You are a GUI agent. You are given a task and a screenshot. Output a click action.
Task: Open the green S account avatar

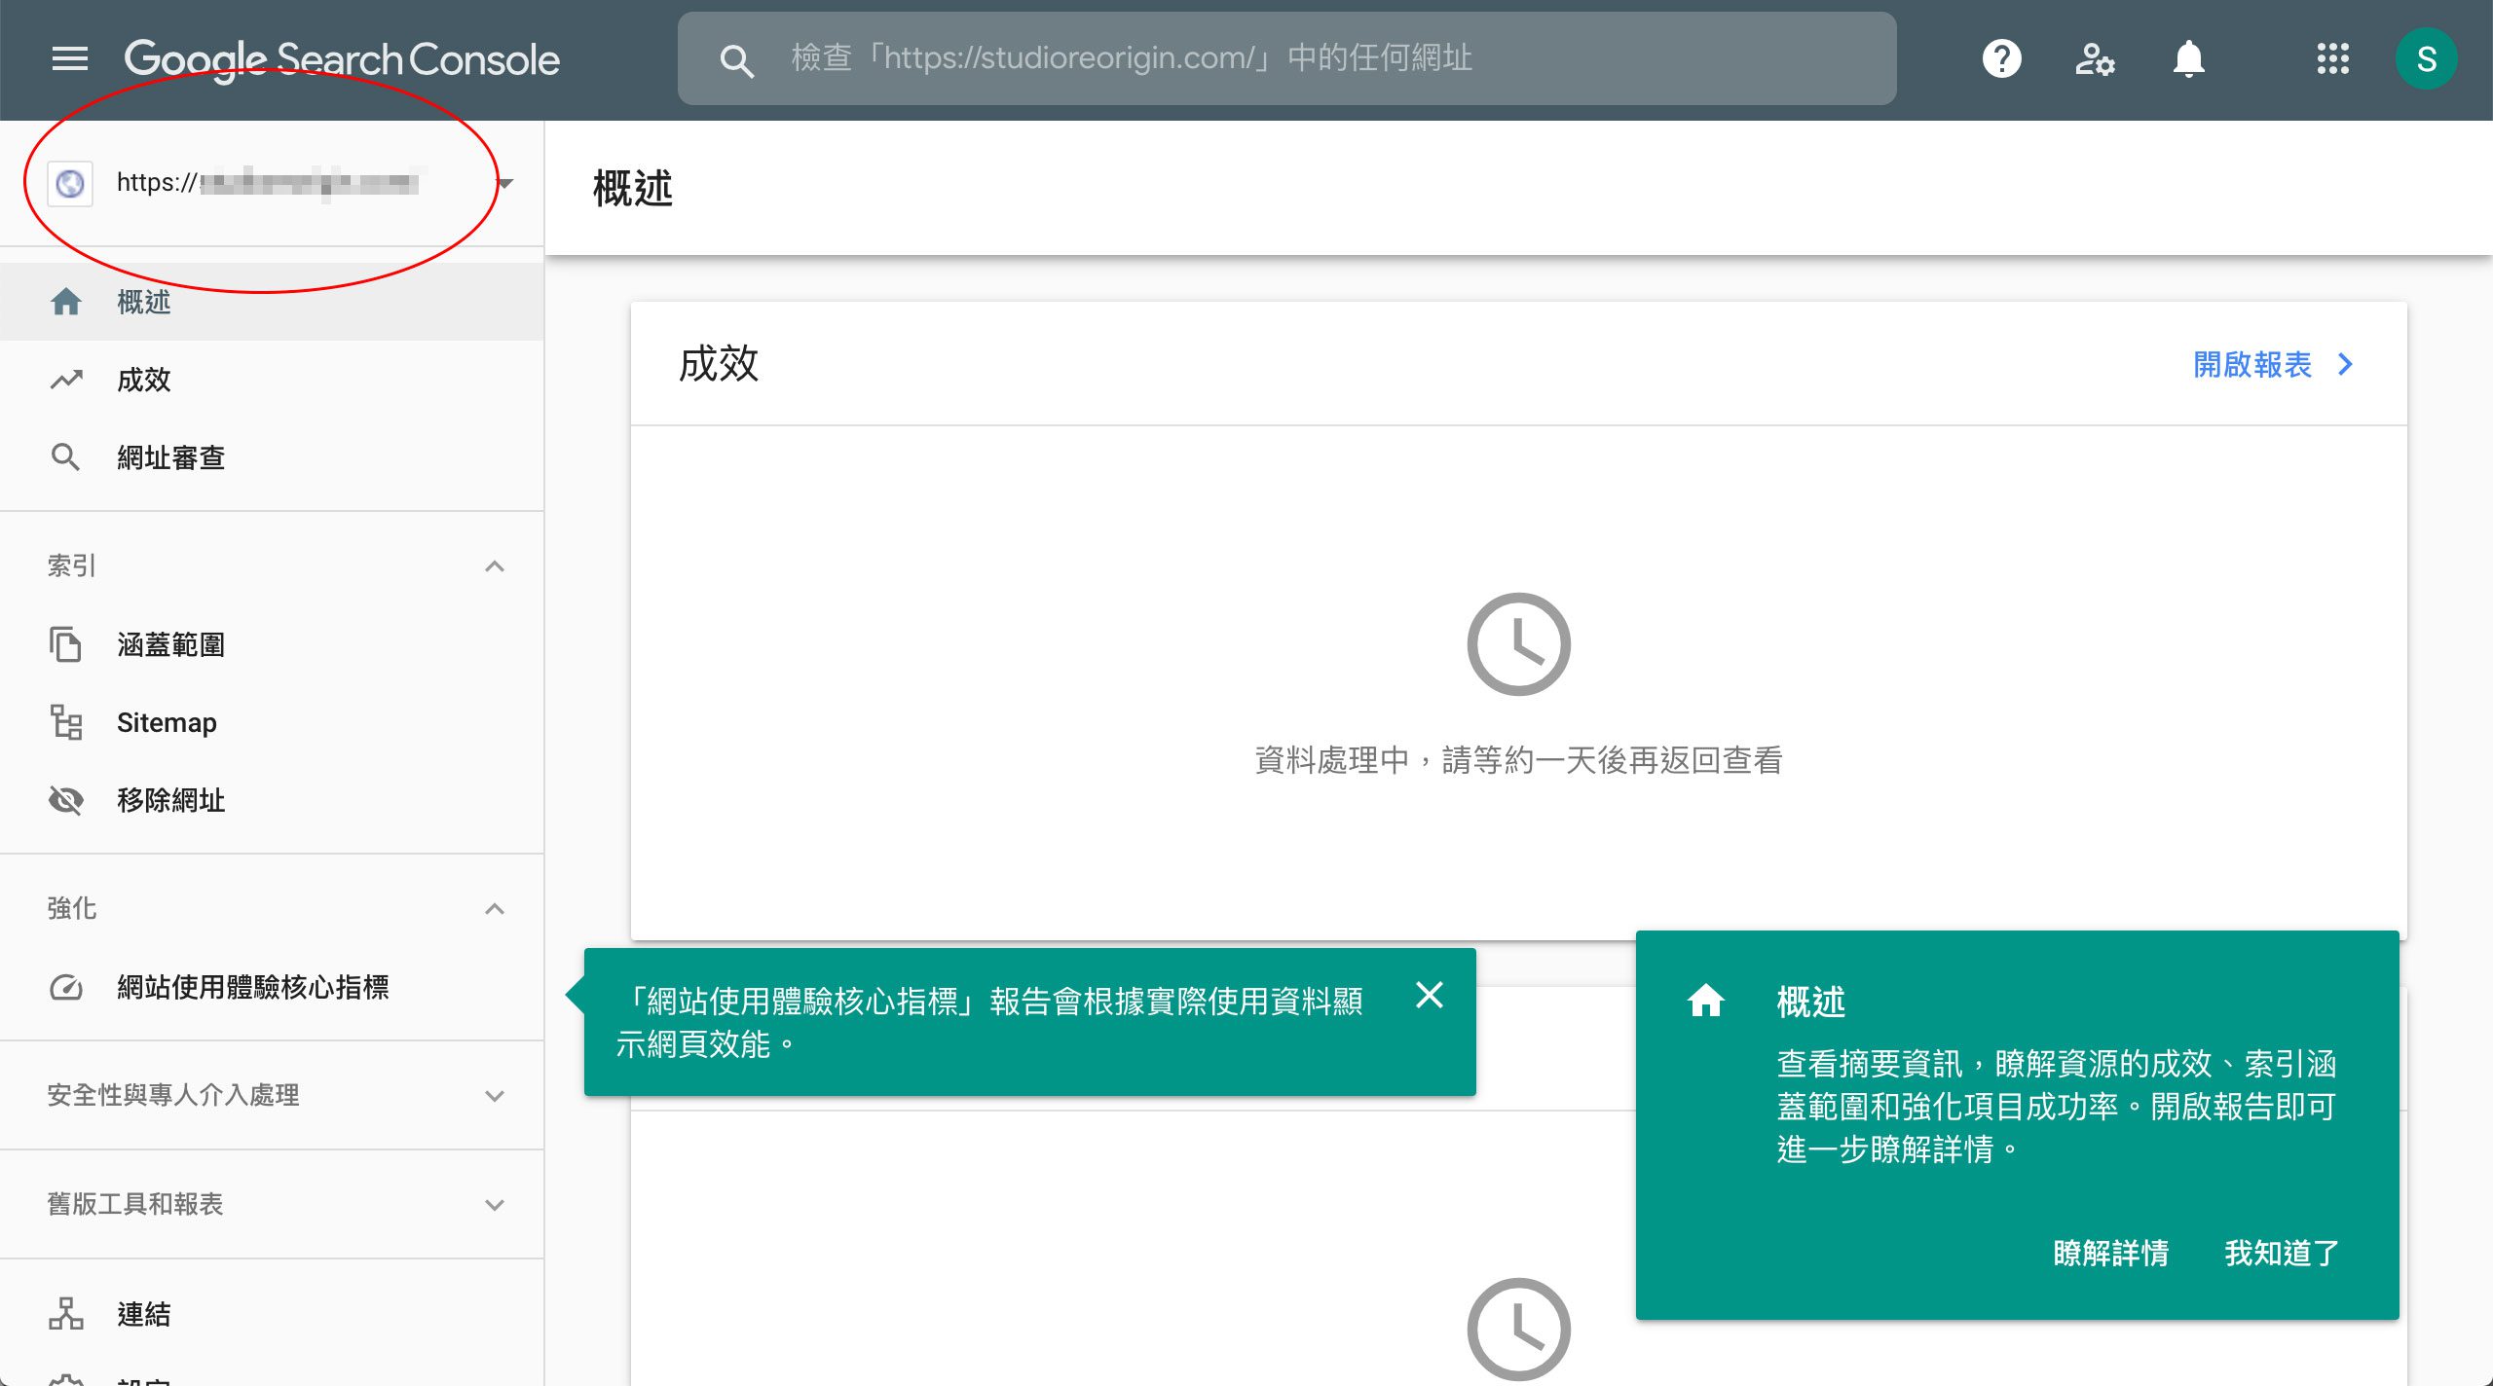(x=2426, y=59)
